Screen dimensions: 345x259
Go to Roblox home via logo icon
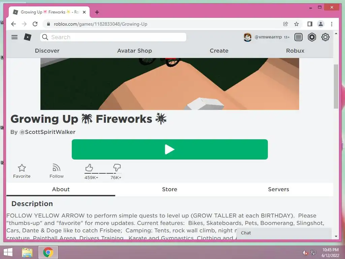(x=28, y=37)
